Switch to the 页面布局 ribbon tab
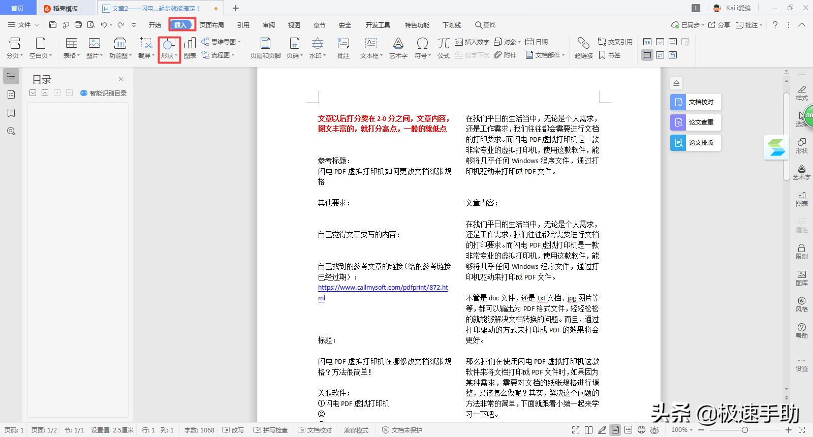Viewport: 813px width, 437px height. 212,25
